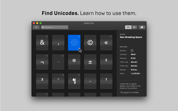The height and width of the screenshot is (111, 178).
Task: Open settings with the gear icon
Action: (x=142, y=27)
